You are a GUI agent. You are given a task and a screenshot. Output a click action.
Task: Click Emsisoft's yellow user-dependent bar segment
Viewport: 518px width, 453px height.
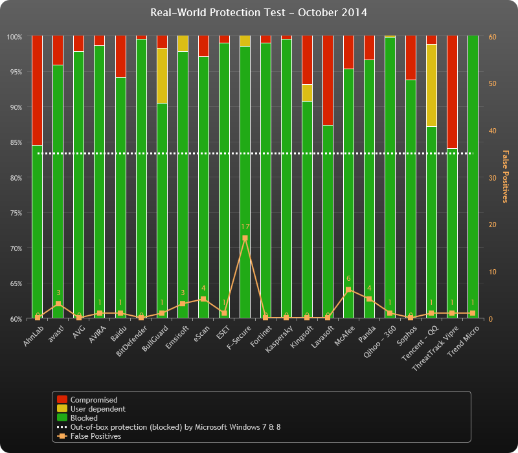coord(183,43)
